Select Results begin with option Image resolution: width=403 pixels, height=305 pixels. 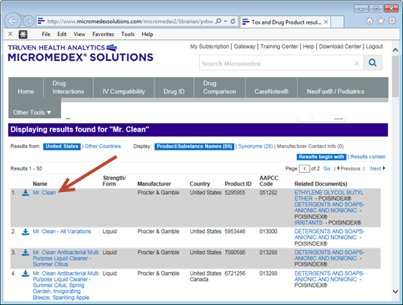pyautogui.click(x=321, y=157)
